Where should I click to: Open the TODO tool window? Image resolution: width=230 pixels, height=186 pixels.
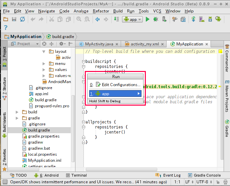pyautogui.click(x=18, y=175)
